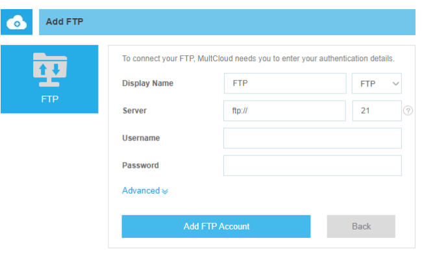Expand the Advanced settings section
This screenshot has height=260, width=422.
click(x=145, y=190)
